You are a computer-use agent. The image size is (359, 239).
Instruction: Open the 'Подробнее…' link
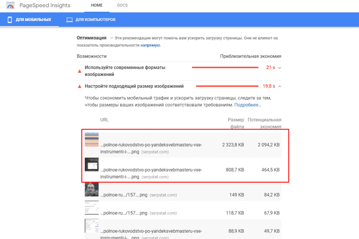pyautogui.click(x=248, y=105)
